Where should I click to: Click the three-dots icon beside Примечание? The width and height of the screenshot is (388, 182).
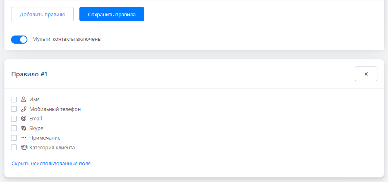click(x=23, y=138)
